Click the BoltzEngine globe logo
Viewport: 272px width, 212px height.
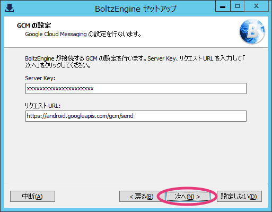point(252,31)
